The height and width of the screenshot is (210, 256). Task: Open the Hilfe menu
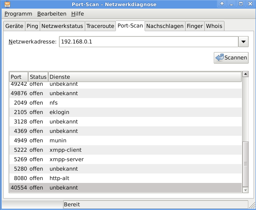point(77,14)
